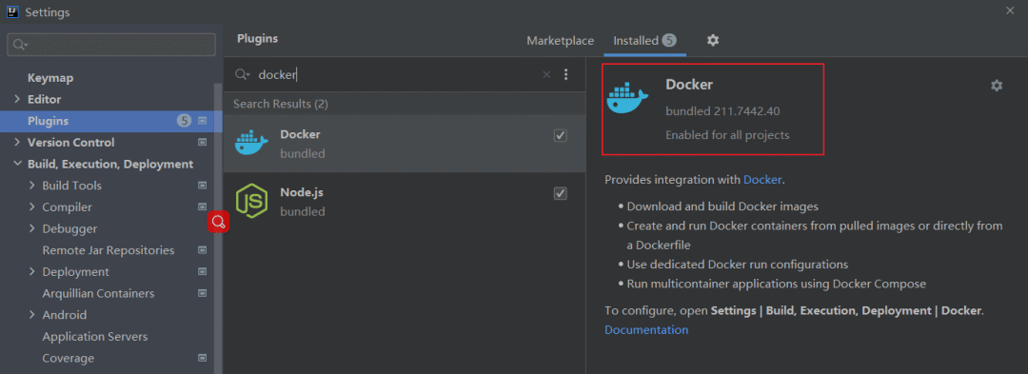Expand the Deployment node

32,272
